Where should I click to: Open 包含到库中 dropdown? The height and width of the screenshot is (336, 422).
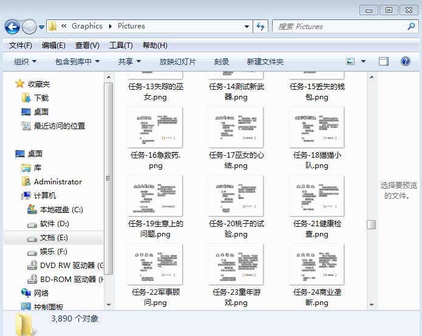coord(77,61)
